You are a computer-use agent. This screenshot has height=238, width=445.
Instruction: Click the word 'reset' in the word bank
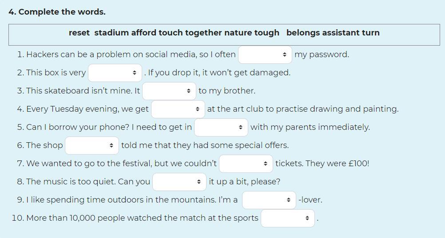[79, 33]
